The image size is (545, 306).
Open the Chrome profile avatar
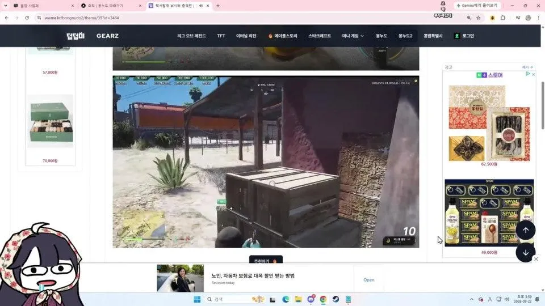[529, 18]
